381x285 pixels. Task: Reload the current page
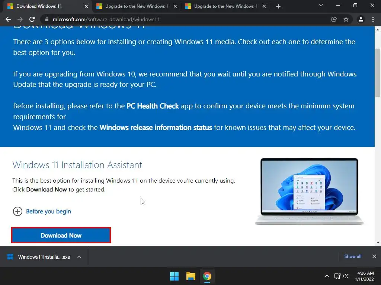click(x=32, y=19)
